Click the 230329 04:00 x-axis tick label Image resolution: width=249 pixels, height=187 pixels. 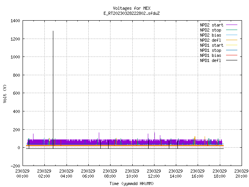point(66,174)
